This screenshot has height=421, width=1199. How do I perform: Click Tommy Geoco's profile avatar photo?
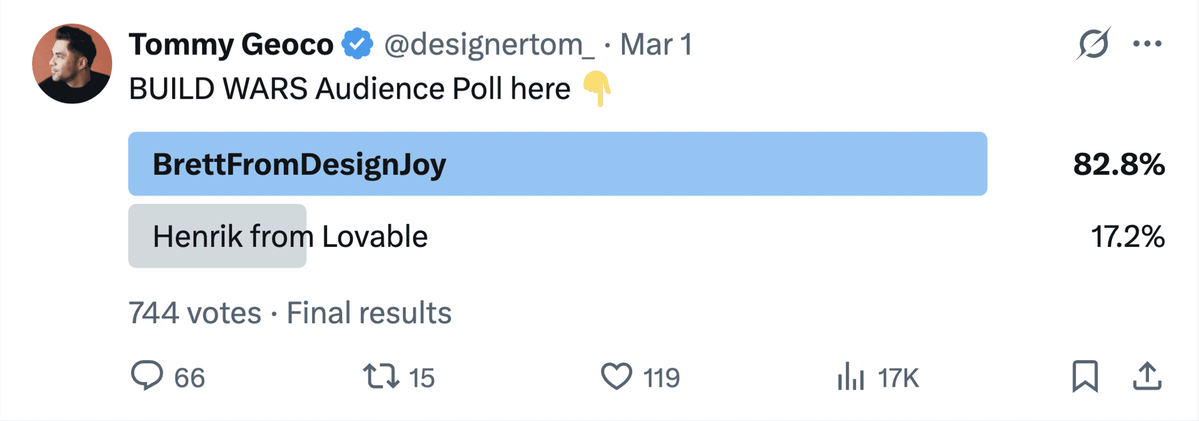pos(72,64)
